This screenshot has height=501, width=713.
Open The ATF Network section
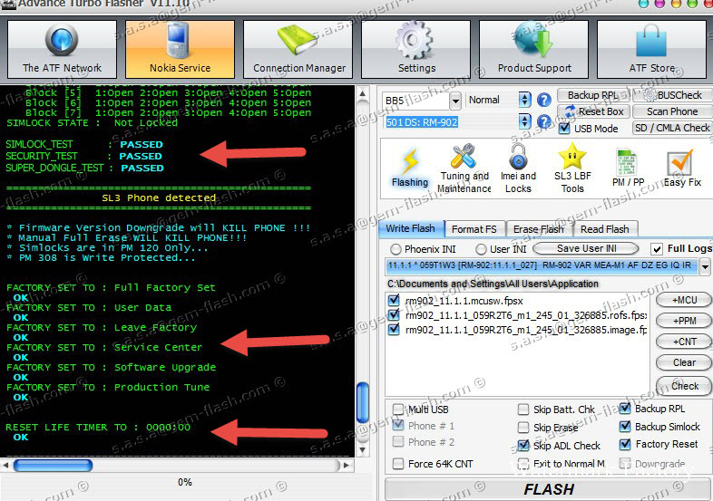click(x=62, y=49)
